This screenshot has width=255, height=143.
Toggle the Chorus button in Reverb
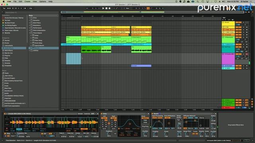(x=202, y=118)
